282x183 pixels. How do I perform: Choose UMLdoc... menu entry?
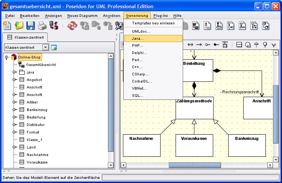[153, 31]
